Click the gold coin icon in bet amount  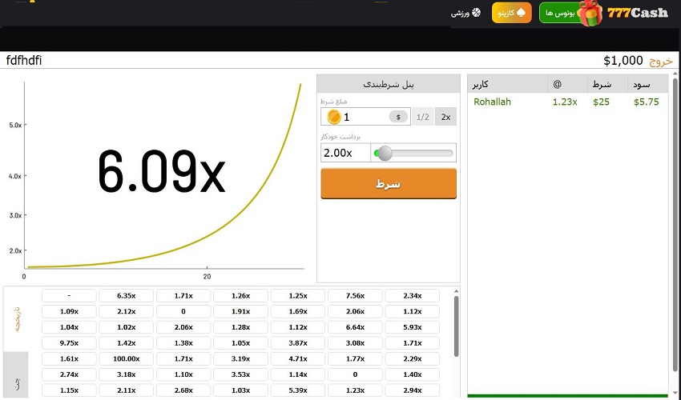334,117
